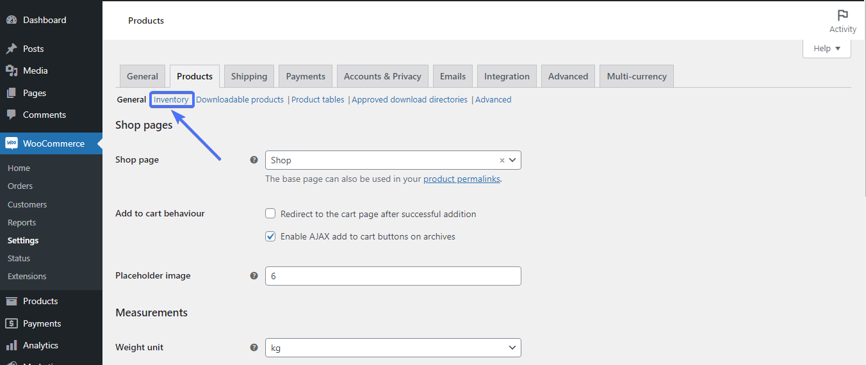Viewport: 866px width, 365px height.
Task: Follow the product permalinks link
Action: 461,179
